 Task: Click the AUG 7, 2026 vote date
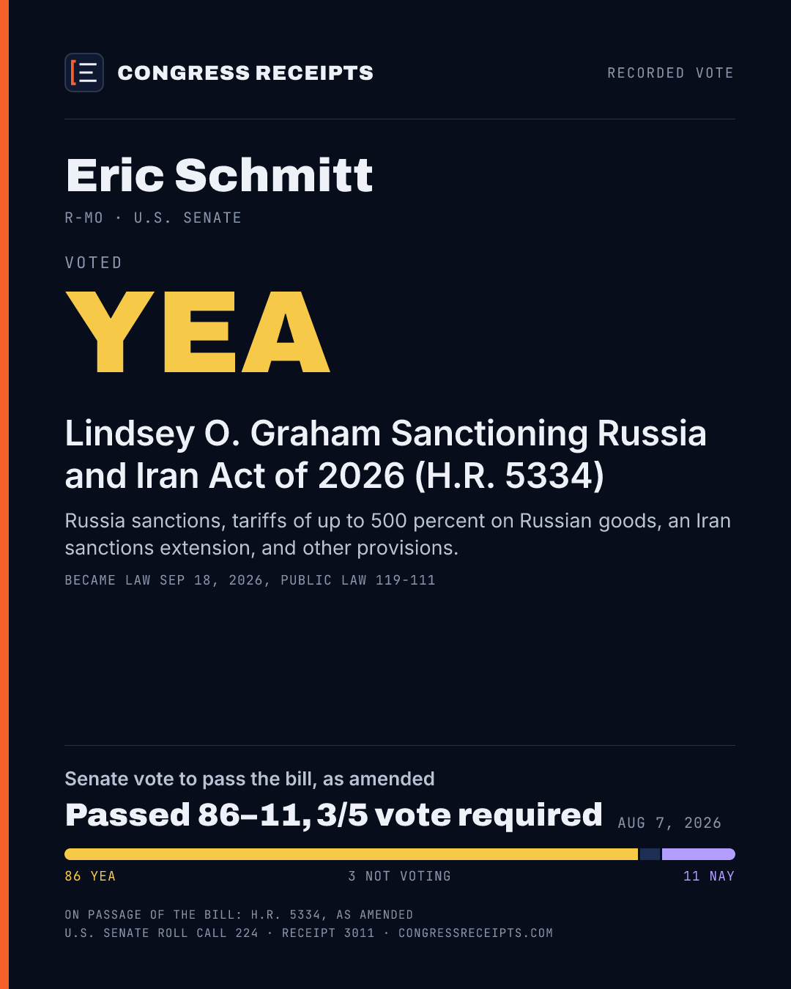tap(669, 823)
